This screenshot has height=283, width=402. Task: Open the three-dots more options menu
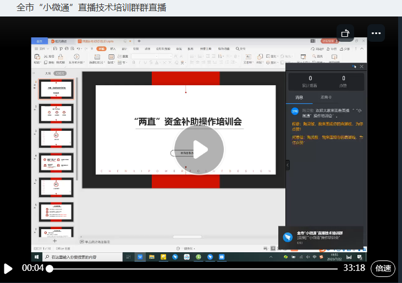376,33
